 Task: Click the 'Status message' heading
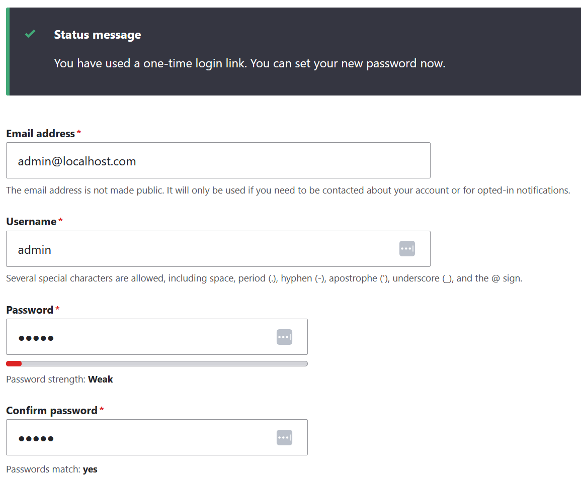98,35
